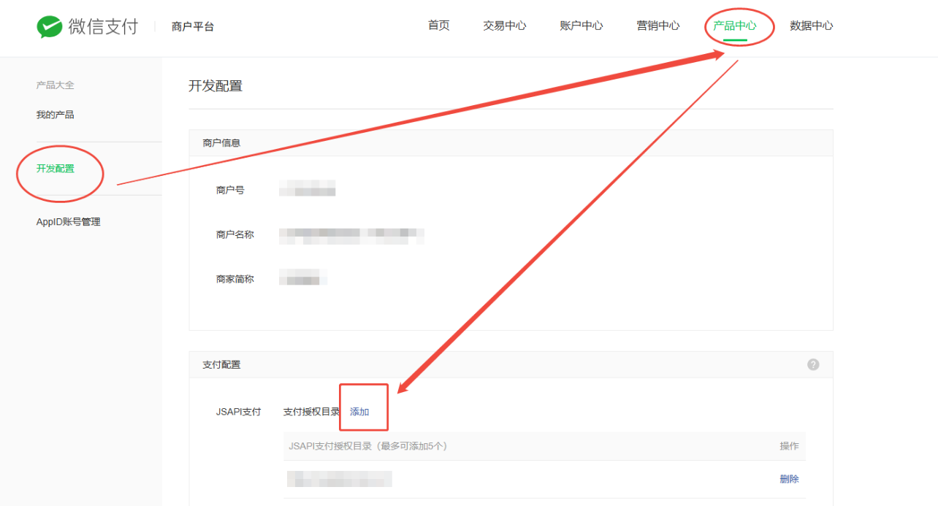Click the blurred 商户号 value

coord(308,190)
